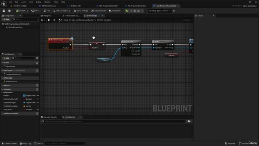Viewport: 259px width, 146px height.
Task: Add a new event dispatcher
Action: [x=37, y=114]
